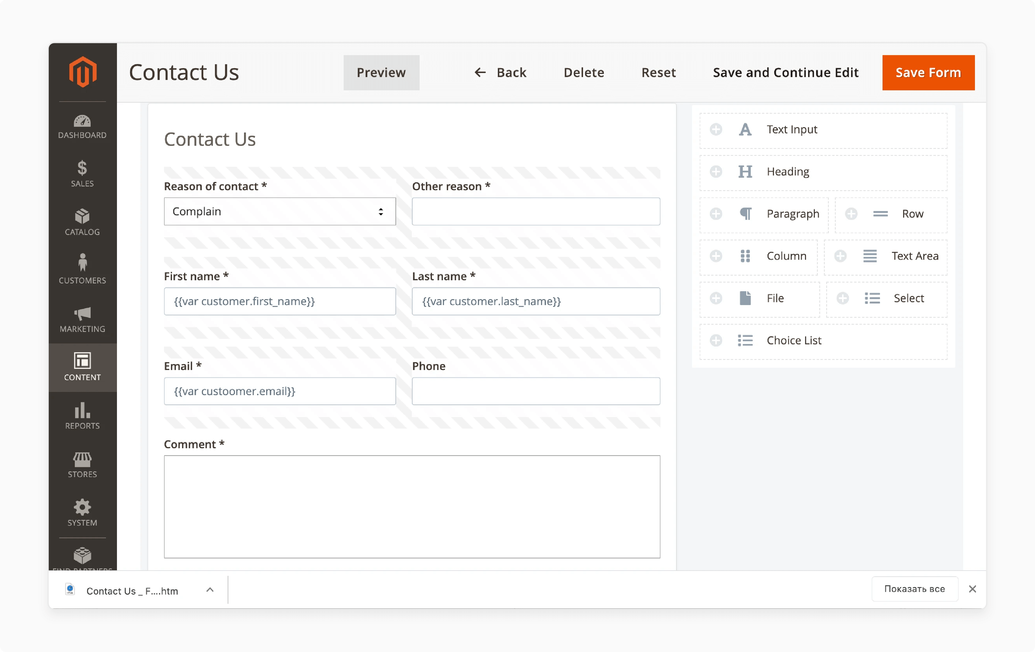Open the Reports sidebar menu
The image size is (1035, 652).
(x=82, y=416)
